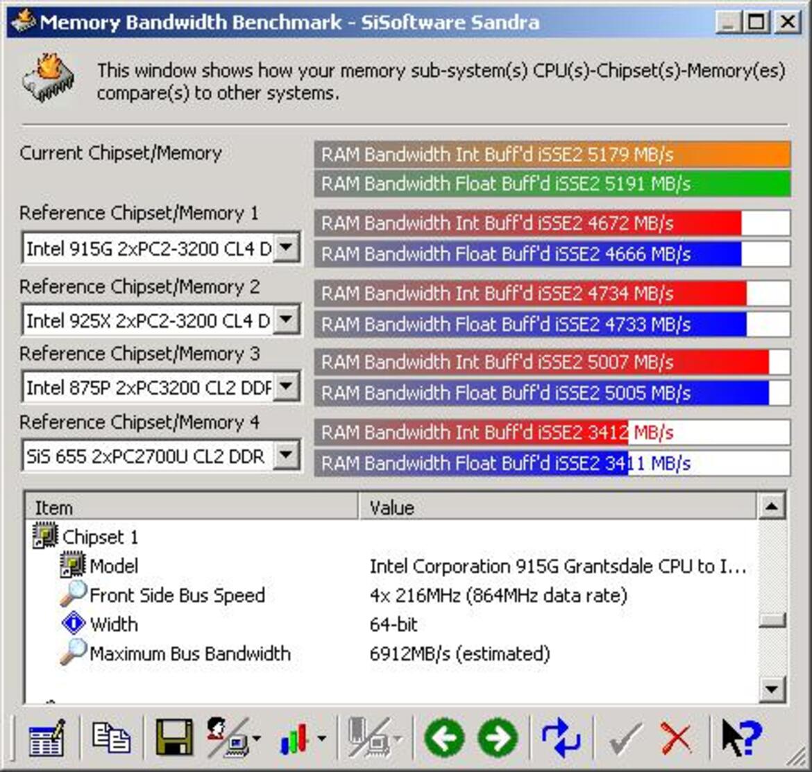Click the red Int 3412 MB/s bar
The width and height of the screenshot is (812, 772).
point(552,432)
